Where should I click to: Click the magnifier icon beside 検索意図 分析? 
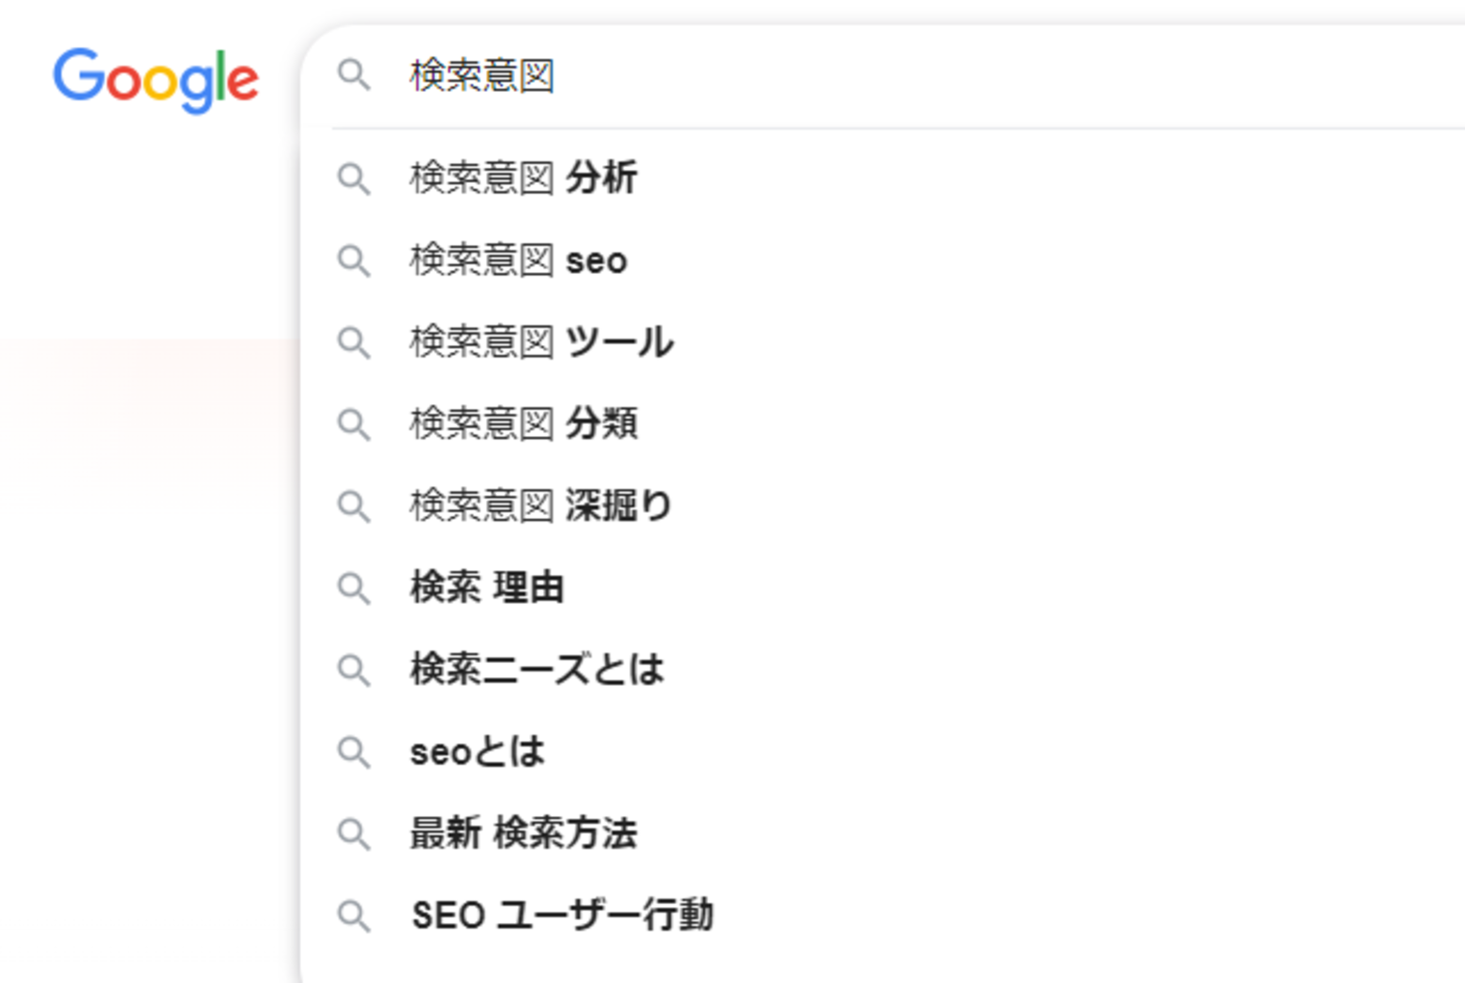coord(355,179)
